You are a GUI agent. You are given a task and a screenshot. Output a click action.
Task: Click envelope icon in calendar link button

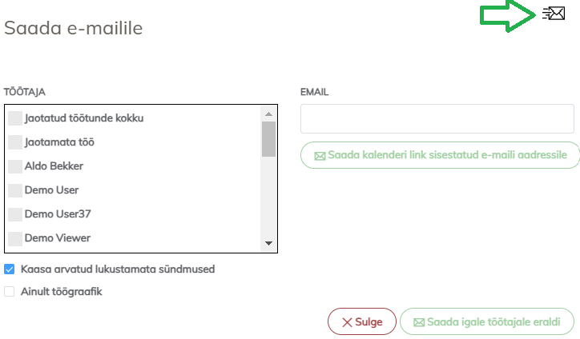pos(320,155)
